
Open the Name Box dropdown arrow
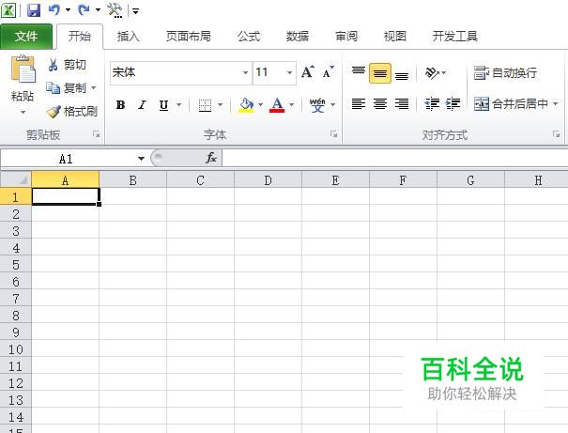tap(141, 159)
